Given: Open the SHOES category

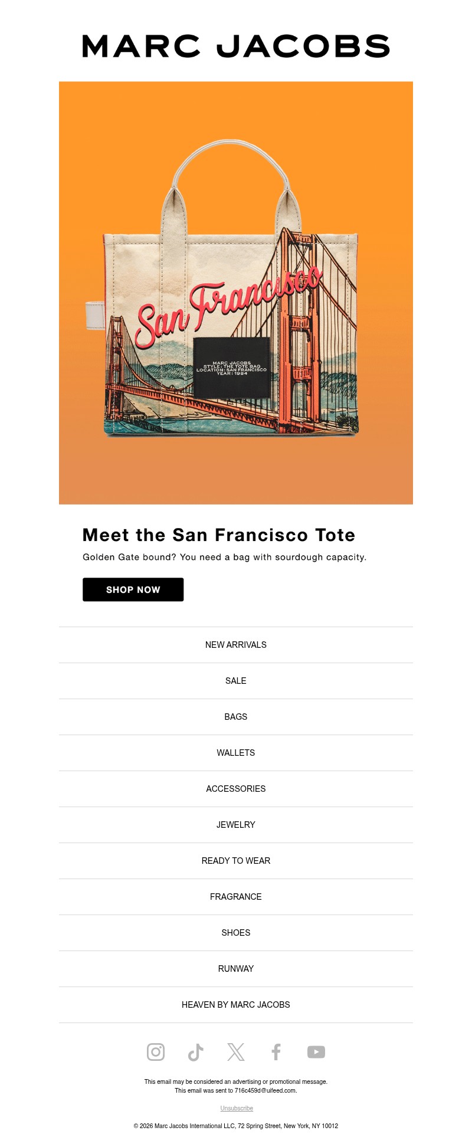Looking at the screenshot, I should (x=236, y=933).
